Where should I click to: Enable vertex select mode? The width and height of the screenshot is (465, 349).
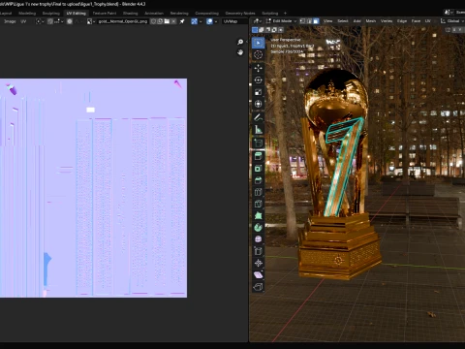point(302,21)
